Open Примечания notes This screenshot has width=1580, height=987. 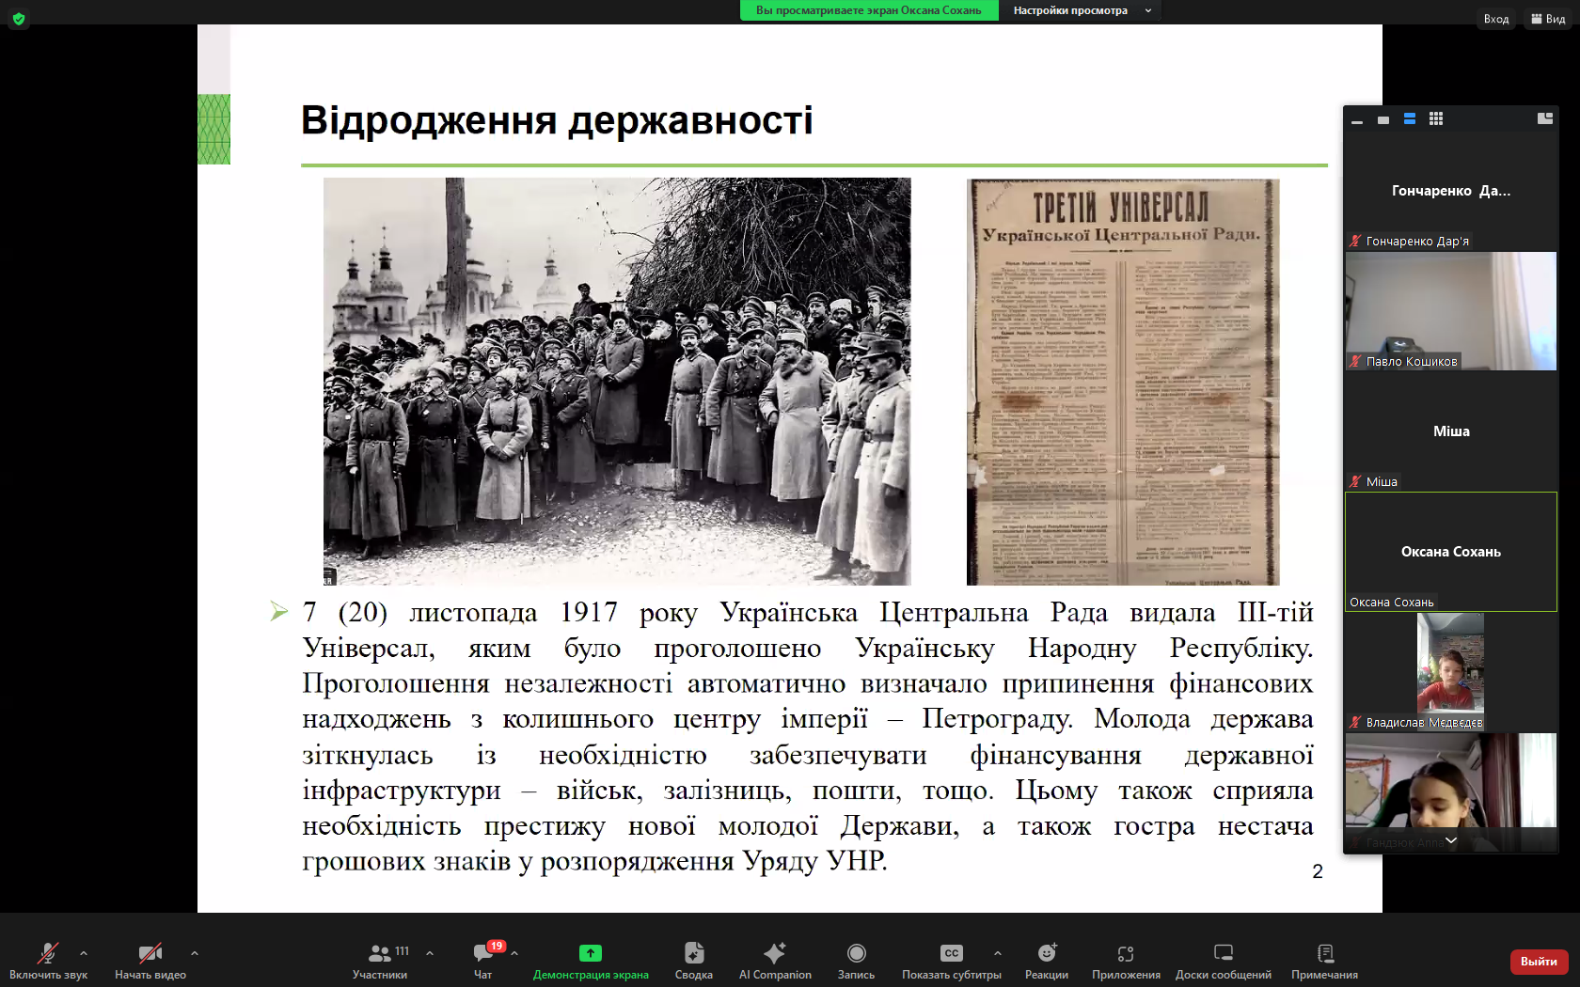1324,959
